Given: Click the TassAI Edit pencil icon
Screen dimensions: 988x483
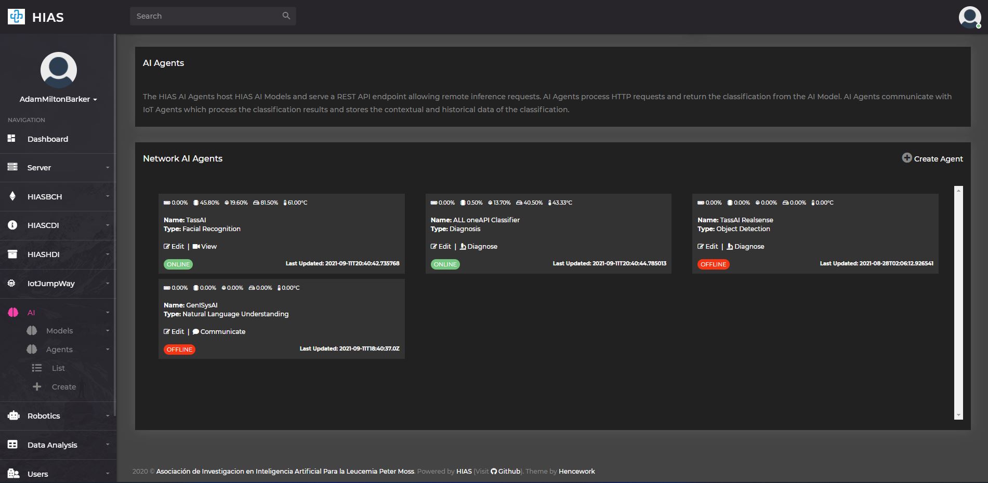Looking at the screenshot, I should (167, 247).
